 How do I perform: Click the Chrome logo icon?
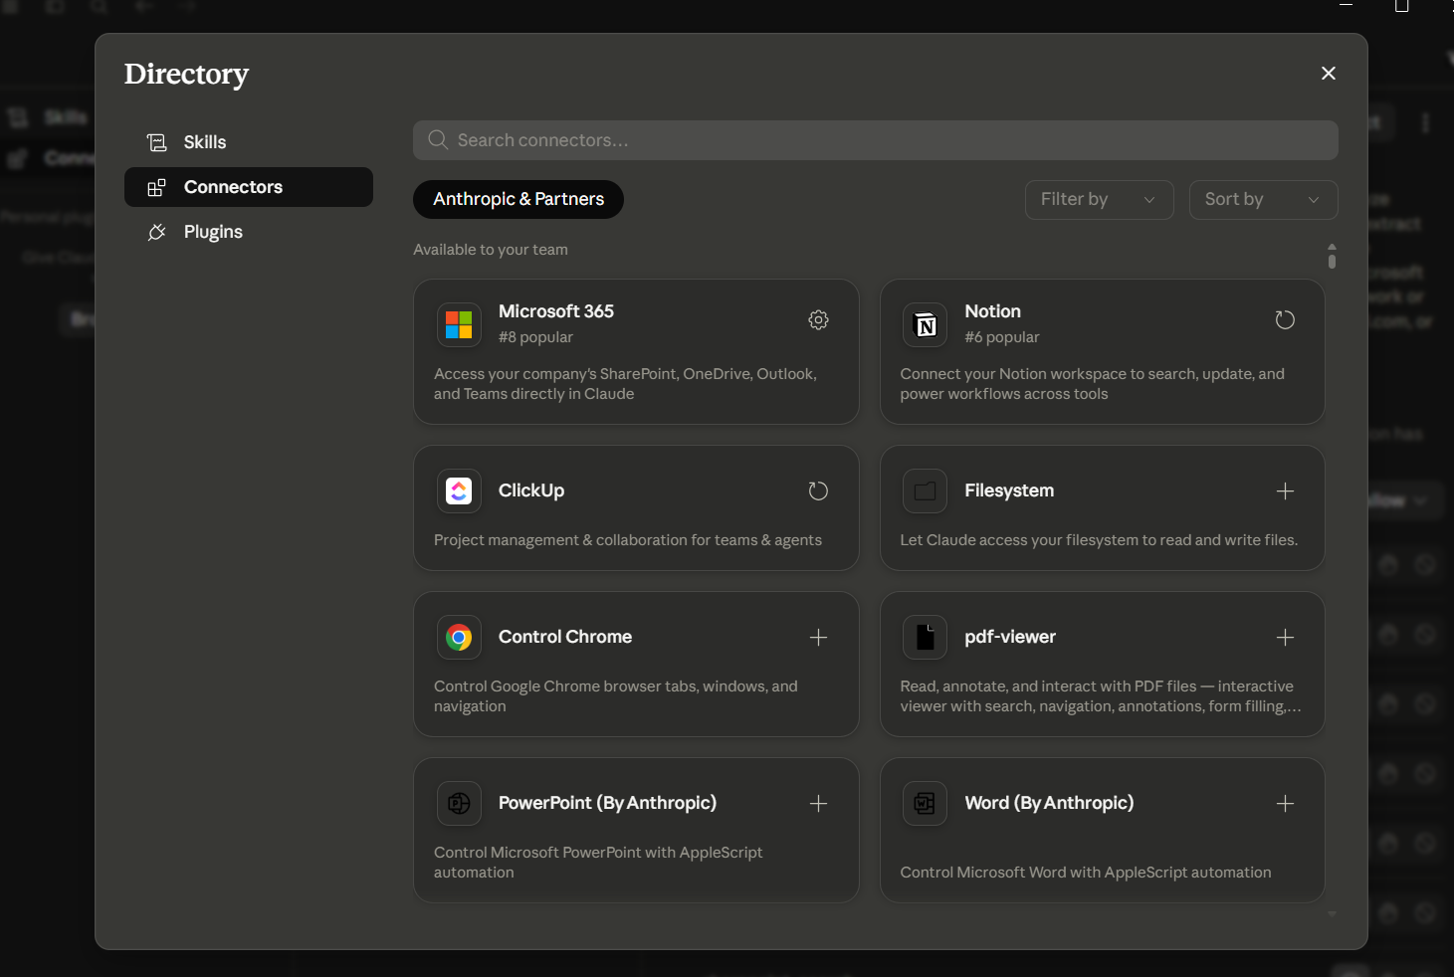click(x=459, y=637)
